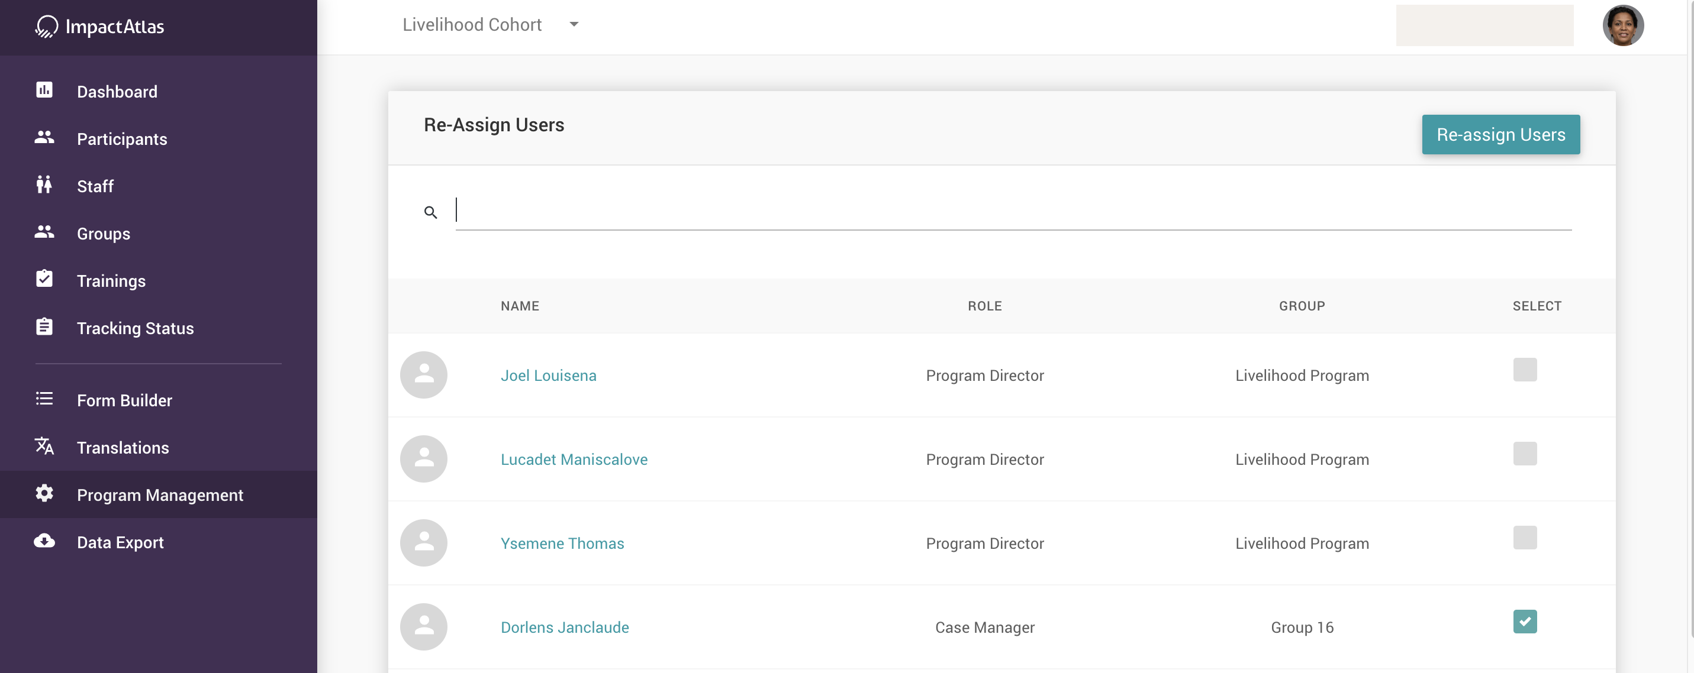Click the Re-assign Users button
This screenshot has width=1694, height=673.
pos(1500,134)
